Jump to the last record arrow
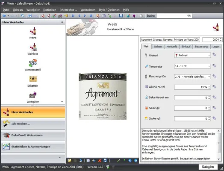Image resolution: width=224 pixels, height=171 pixels. point(91,16)
